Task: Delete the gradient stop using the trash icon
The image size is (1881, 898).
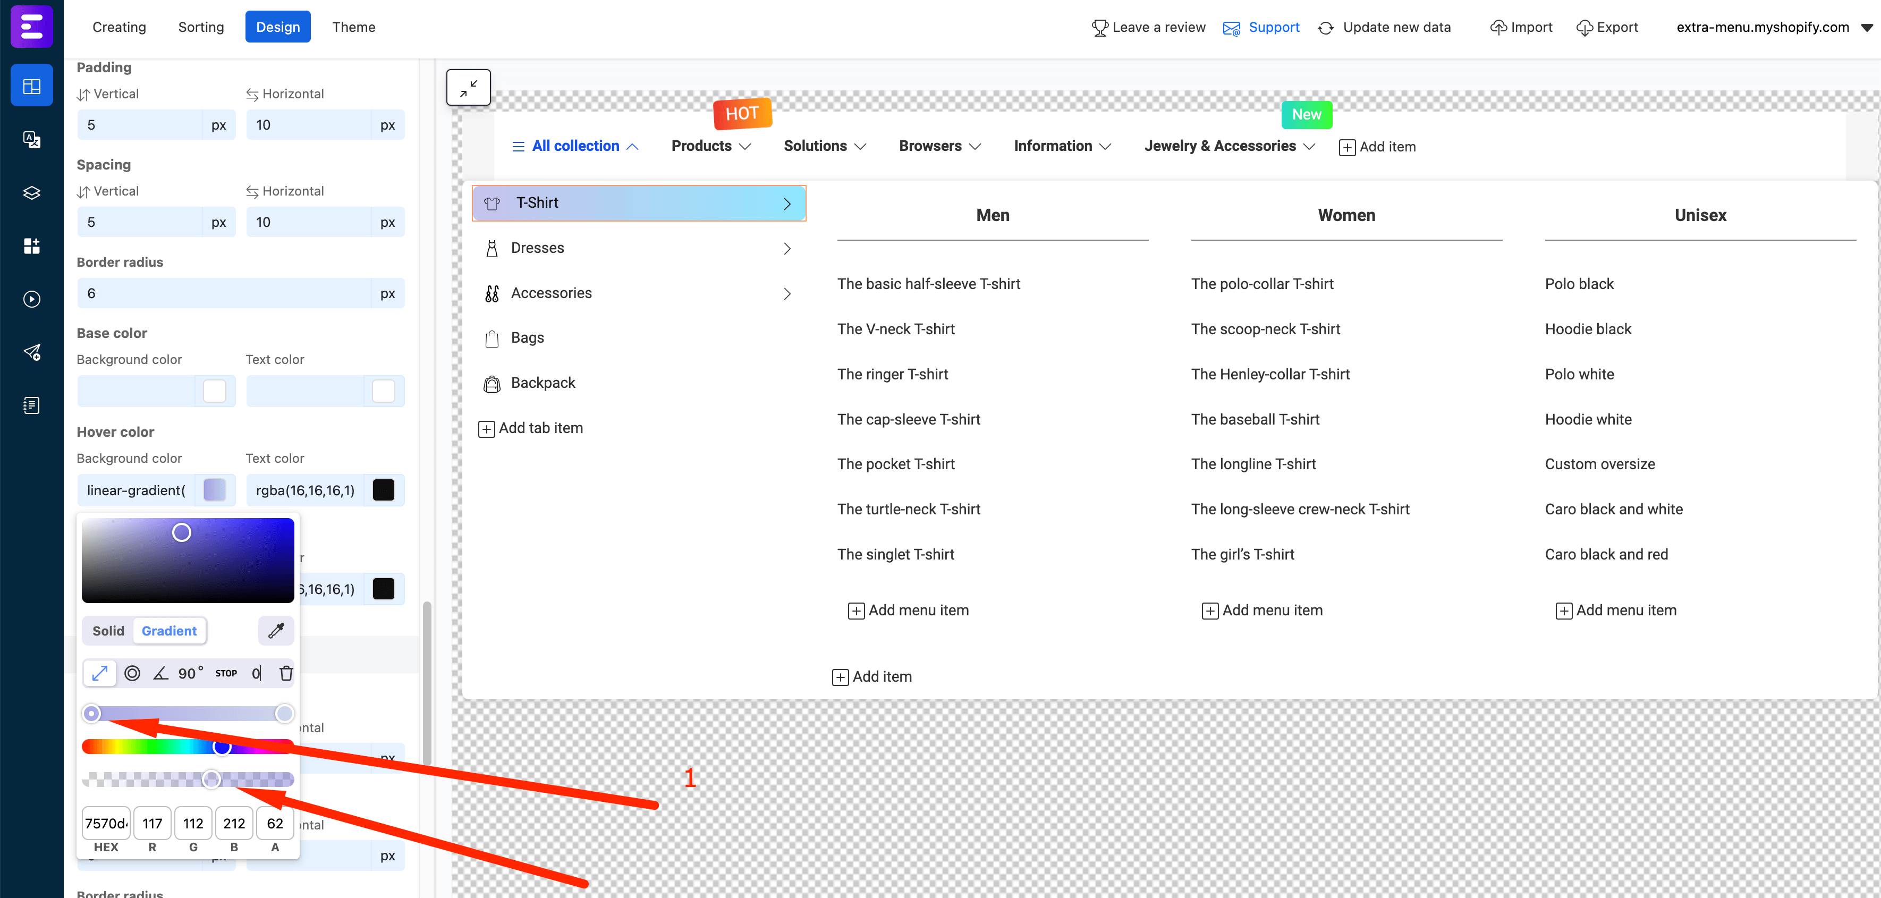Action: tap(285, 673)
